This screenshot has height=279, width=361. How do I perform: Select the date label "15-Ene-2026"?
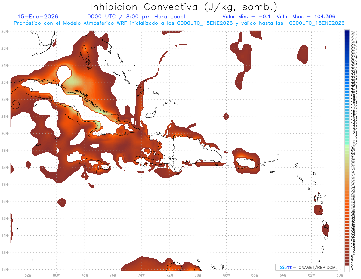(x=38, y=17)
